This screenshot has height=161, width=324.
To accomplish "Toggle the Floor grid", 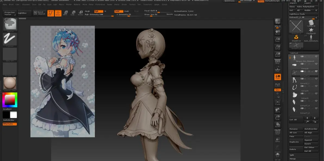I will [x=278, y=70].
